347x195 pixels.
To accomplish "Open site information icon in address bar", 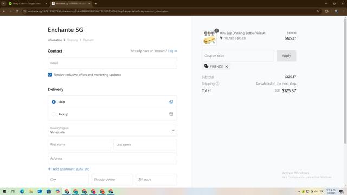I will 24,11.
